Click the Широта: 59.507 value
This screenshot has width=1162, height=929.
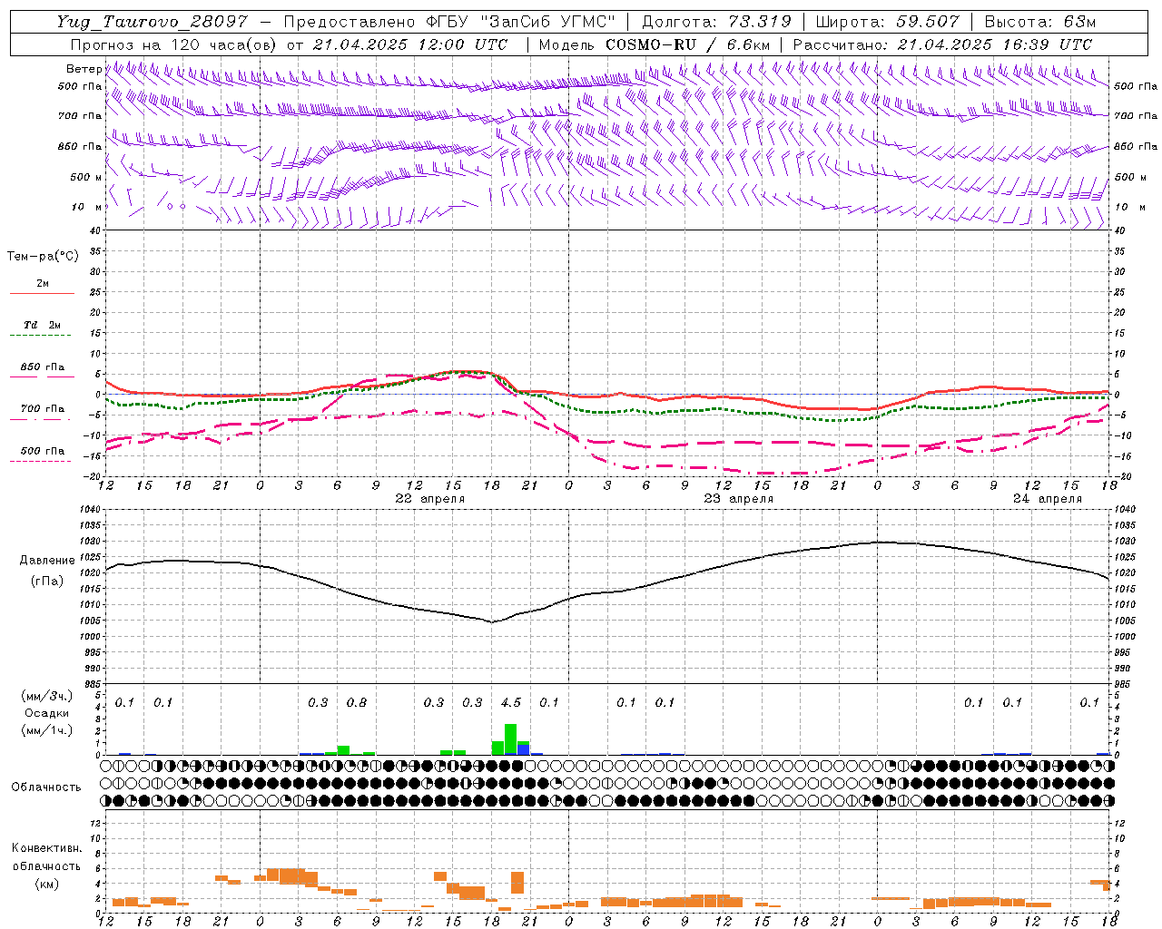887,22
